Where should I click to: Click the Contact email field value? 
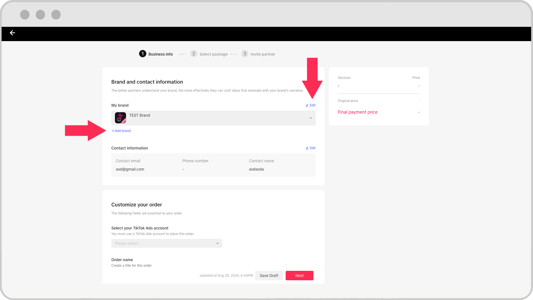(130, 169)
